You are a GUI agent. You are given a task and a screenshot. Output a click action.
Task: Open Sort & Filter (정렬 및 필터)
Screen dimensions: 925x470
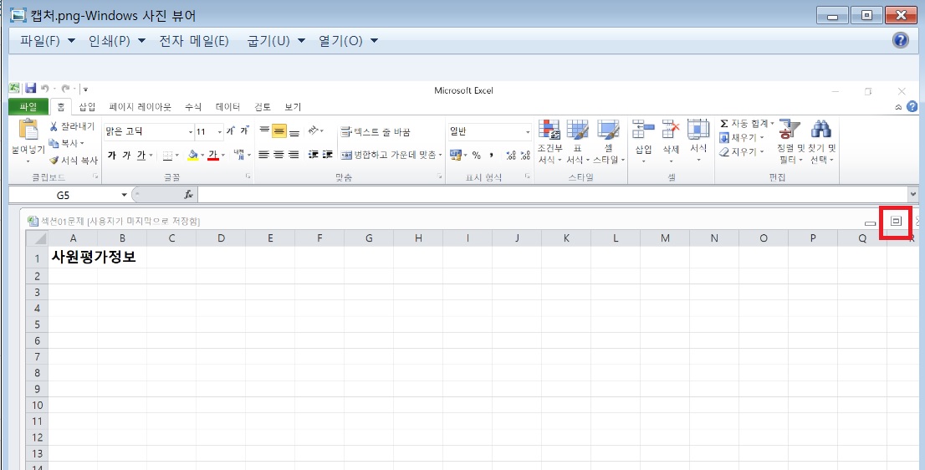[x=785, y=130]
